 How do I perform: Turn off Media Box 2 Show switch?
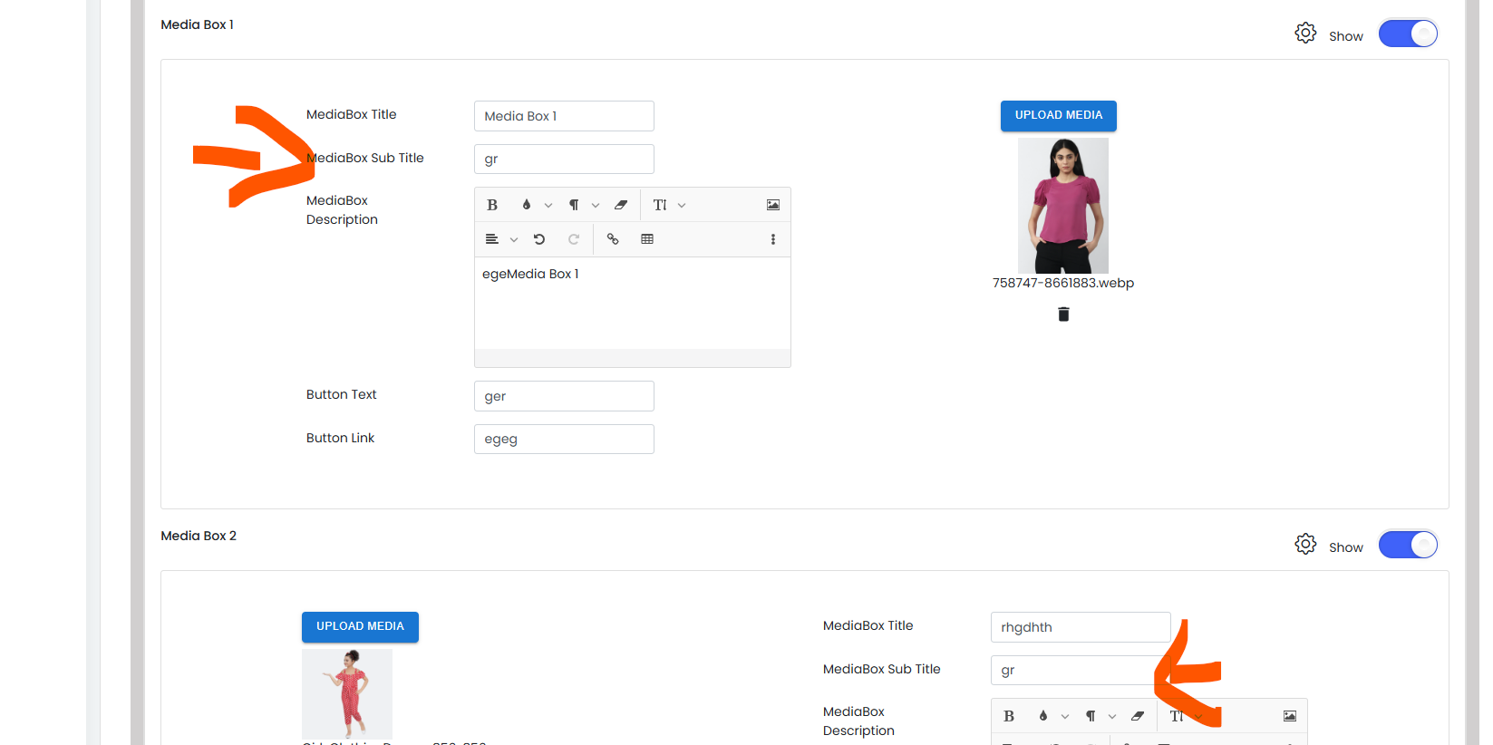click(x=1408, y=545)
